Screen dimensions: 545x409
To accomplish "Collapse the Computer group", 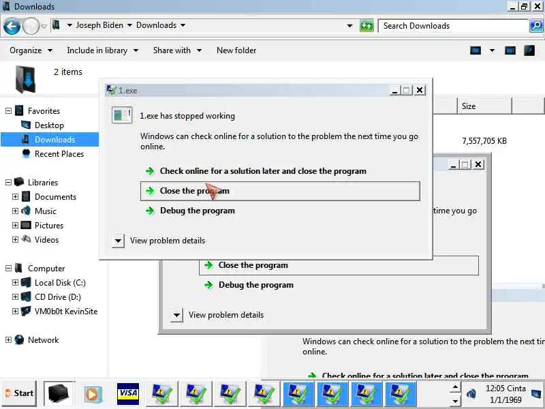I will [8, 268].
